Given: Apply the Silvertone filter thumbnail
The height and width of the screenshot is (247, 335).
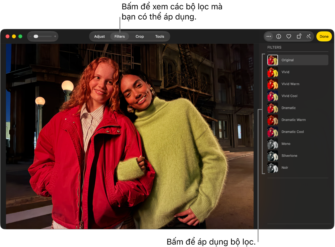Looking at the screenshot, I should [x=273, y=156].
